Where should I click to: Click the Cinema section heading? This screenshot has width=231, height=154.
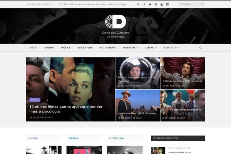click(x=33, y=138)
